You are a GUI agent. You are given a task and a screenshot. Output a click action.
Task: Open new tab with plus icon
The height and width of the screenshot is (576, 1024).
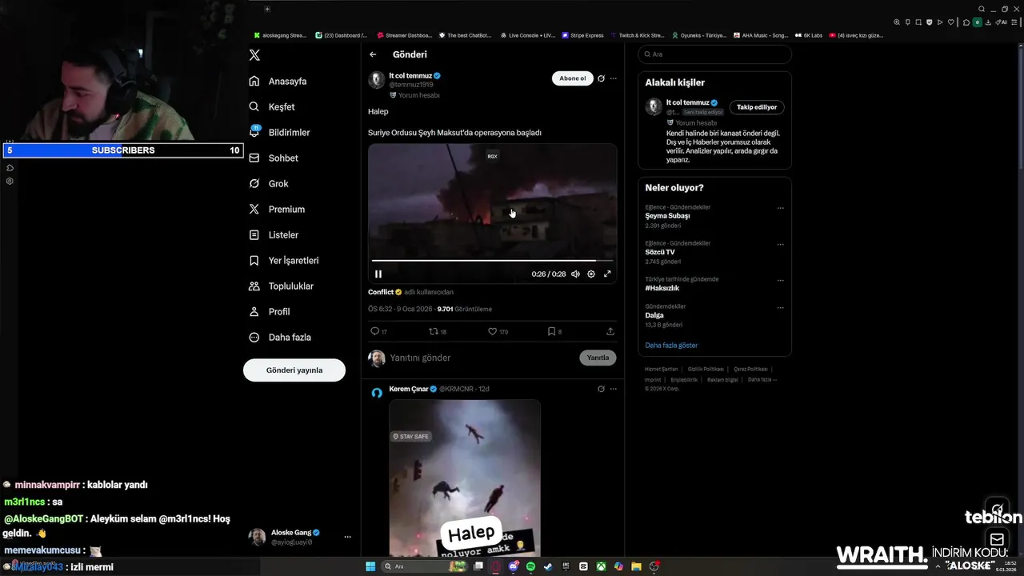267,9
